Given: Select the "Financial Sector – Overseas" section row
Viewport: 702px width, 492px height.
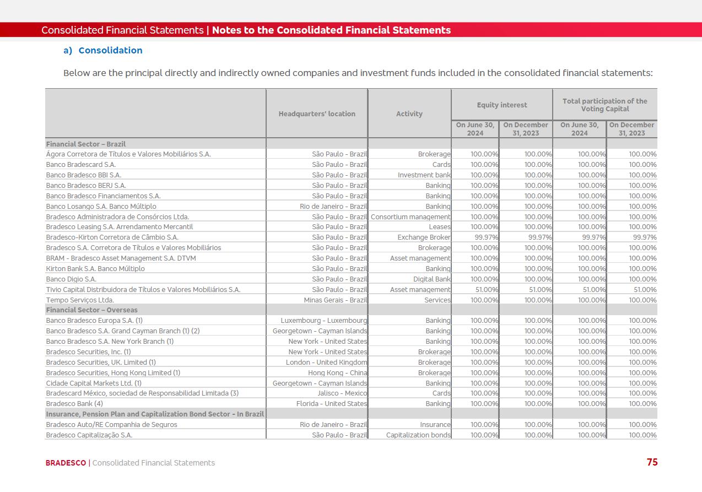Looking at the screenshot, I should (x=91, y=310).
